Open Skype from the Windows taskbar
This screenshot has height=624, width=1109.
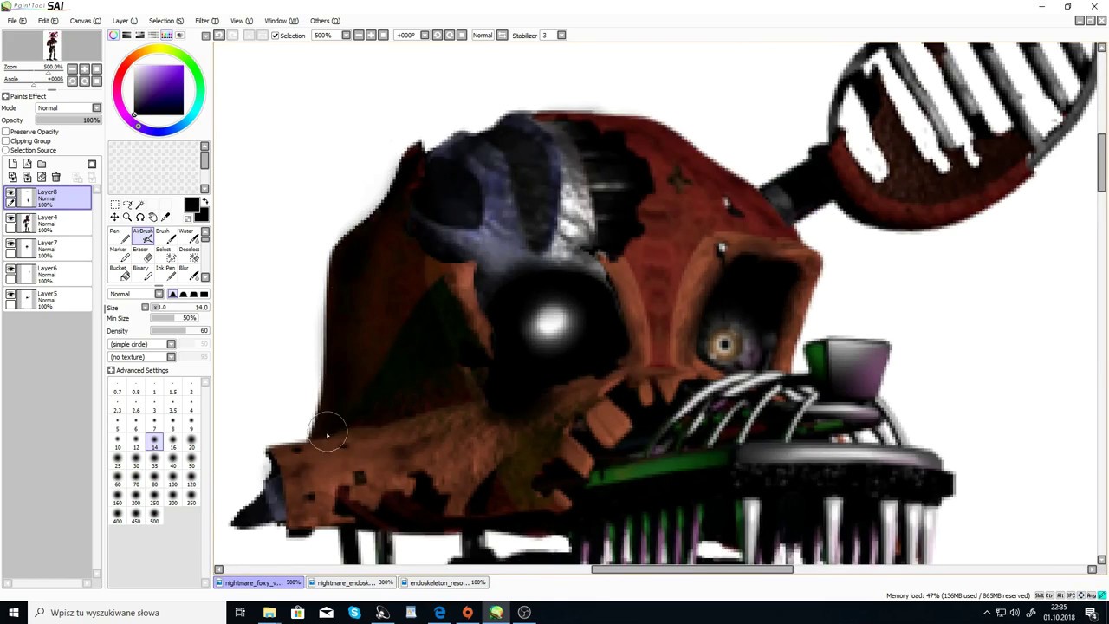[354, 613]
